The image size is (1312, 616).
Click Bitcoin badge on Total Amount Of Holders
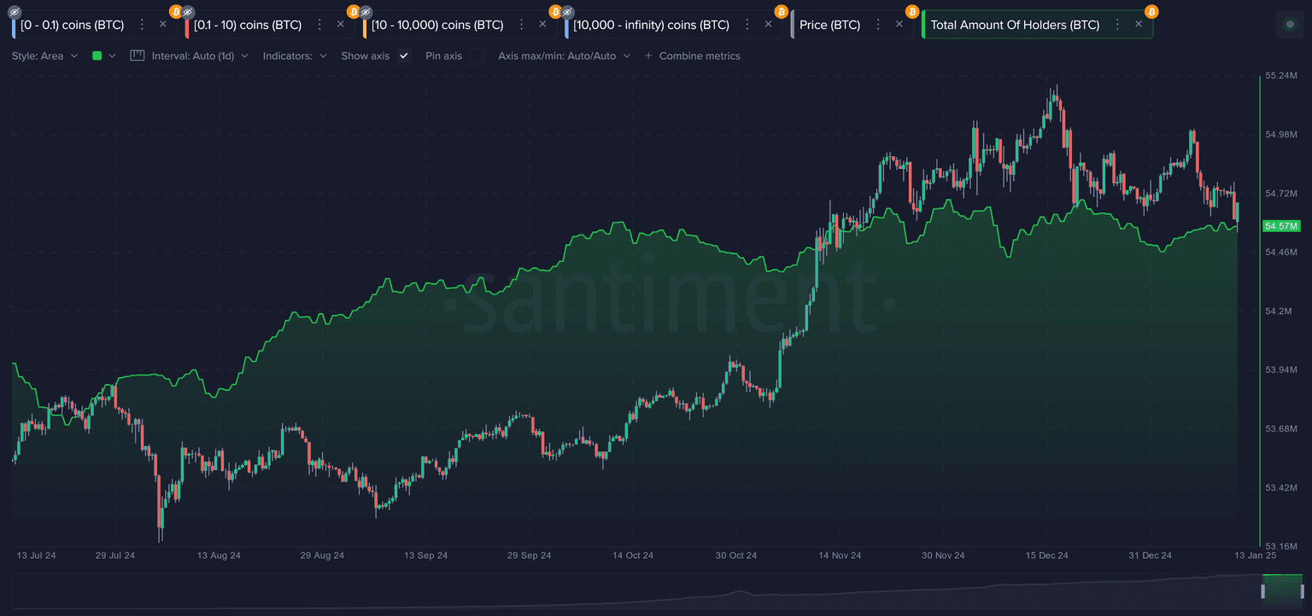[1151, 12]
